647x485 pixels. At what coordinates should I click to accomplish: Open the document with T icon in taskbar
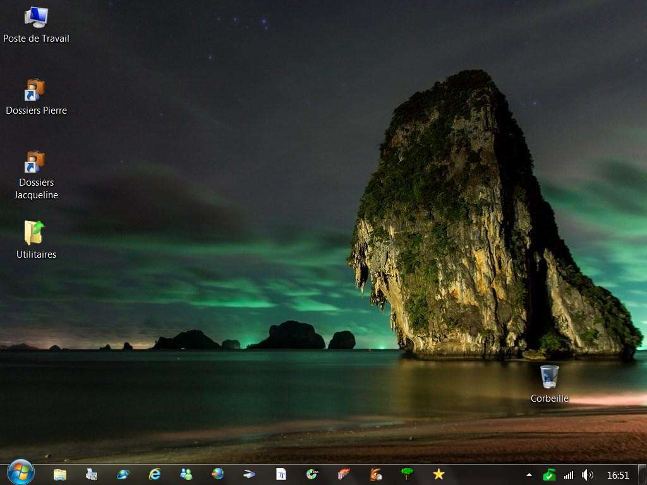click(x=281, y=474)
